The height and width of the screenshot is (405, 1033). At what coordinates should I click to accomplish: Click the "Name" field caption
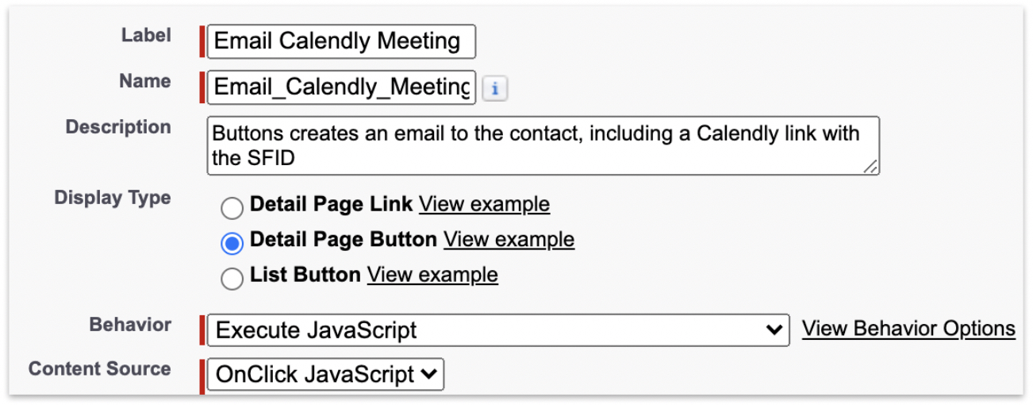pyautogui.click(x=144, y=82)
